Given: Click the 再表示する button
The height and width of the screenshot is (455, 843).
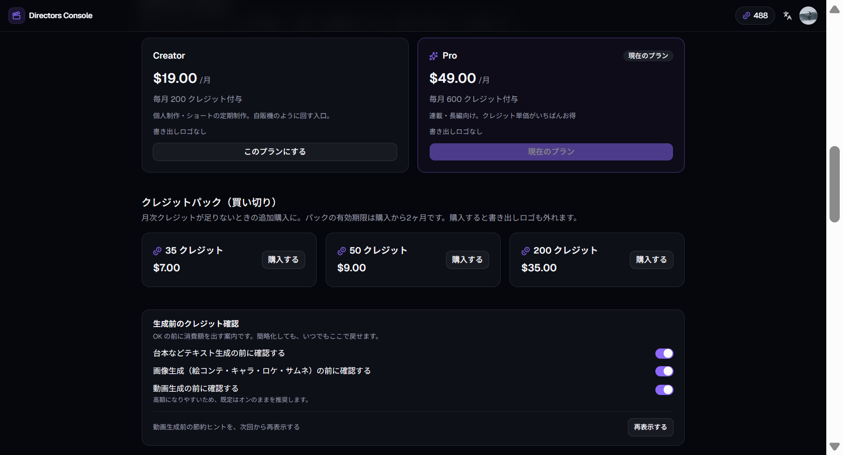Looking at the screenshot, I should (x=650, y=427).
